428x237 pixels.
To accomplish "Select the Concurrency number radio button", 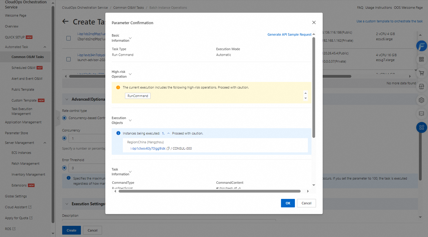I will tap(64, 138).
